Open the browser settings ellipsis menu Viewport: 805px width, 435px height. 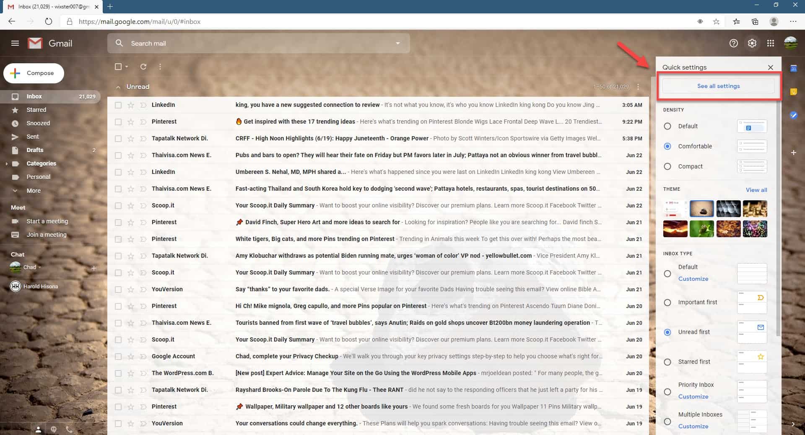pos(793,21)
